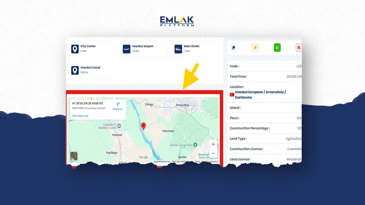Click the Construction License: row label
This screenshot has width=365, height=205.
click(247, 149)
